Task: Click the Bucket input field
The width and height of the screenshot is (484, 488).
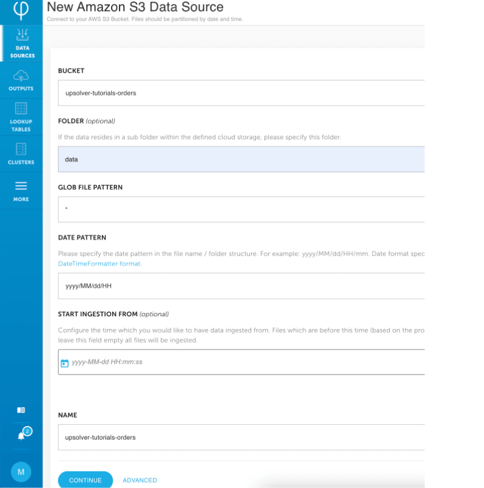Action: point(243,93)
